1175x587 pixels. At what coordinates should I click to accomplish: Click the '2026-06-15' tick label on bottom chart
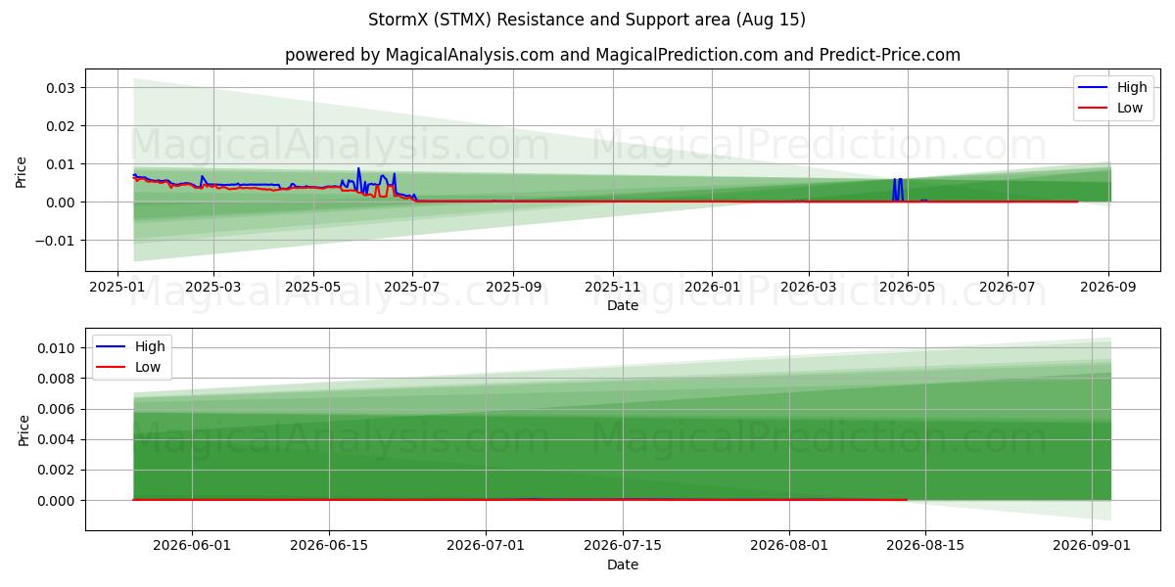pyautogui.click(x=329, y=546)
